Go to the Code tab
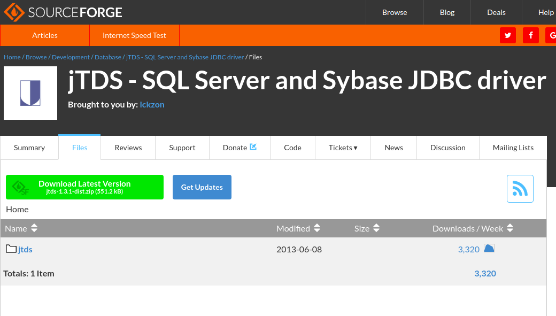The height and width of the screenshot is (316, 556). point(292,148)
